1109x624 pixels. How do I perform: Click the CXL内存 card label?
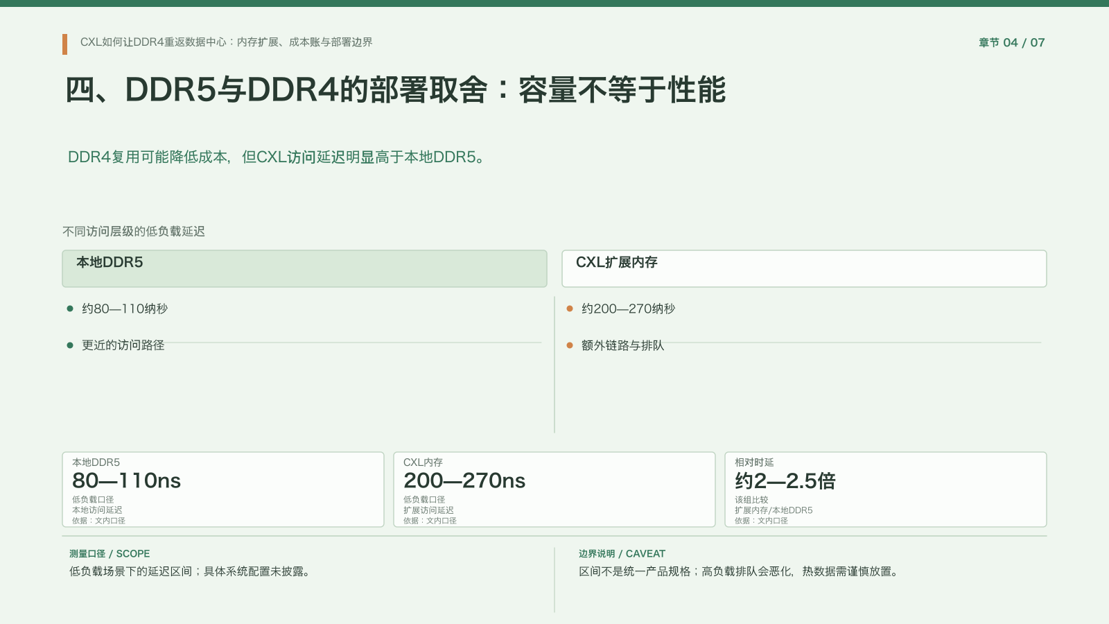(423, 462)
